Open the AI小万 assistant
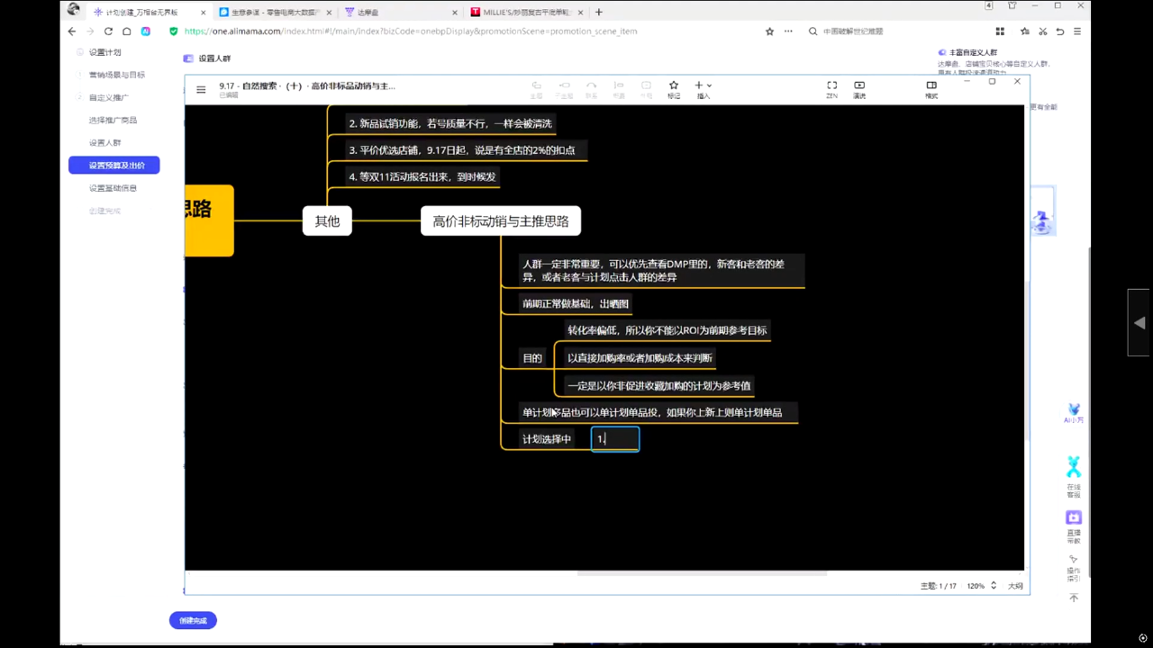 (x=1073, y=413)
